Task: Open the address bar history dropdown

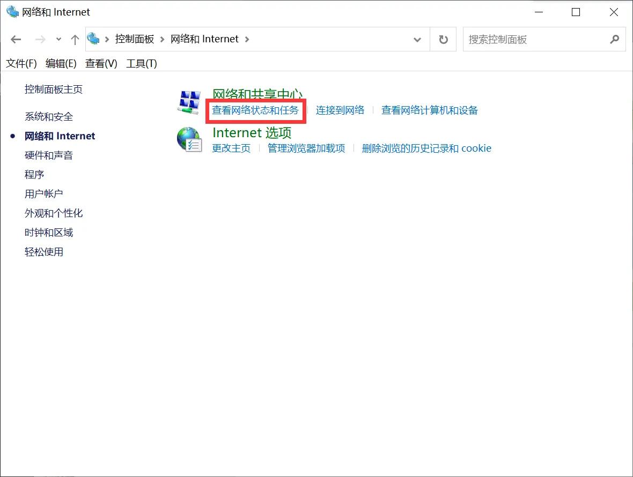Action: pyautogui.click(x=417, y=39)
